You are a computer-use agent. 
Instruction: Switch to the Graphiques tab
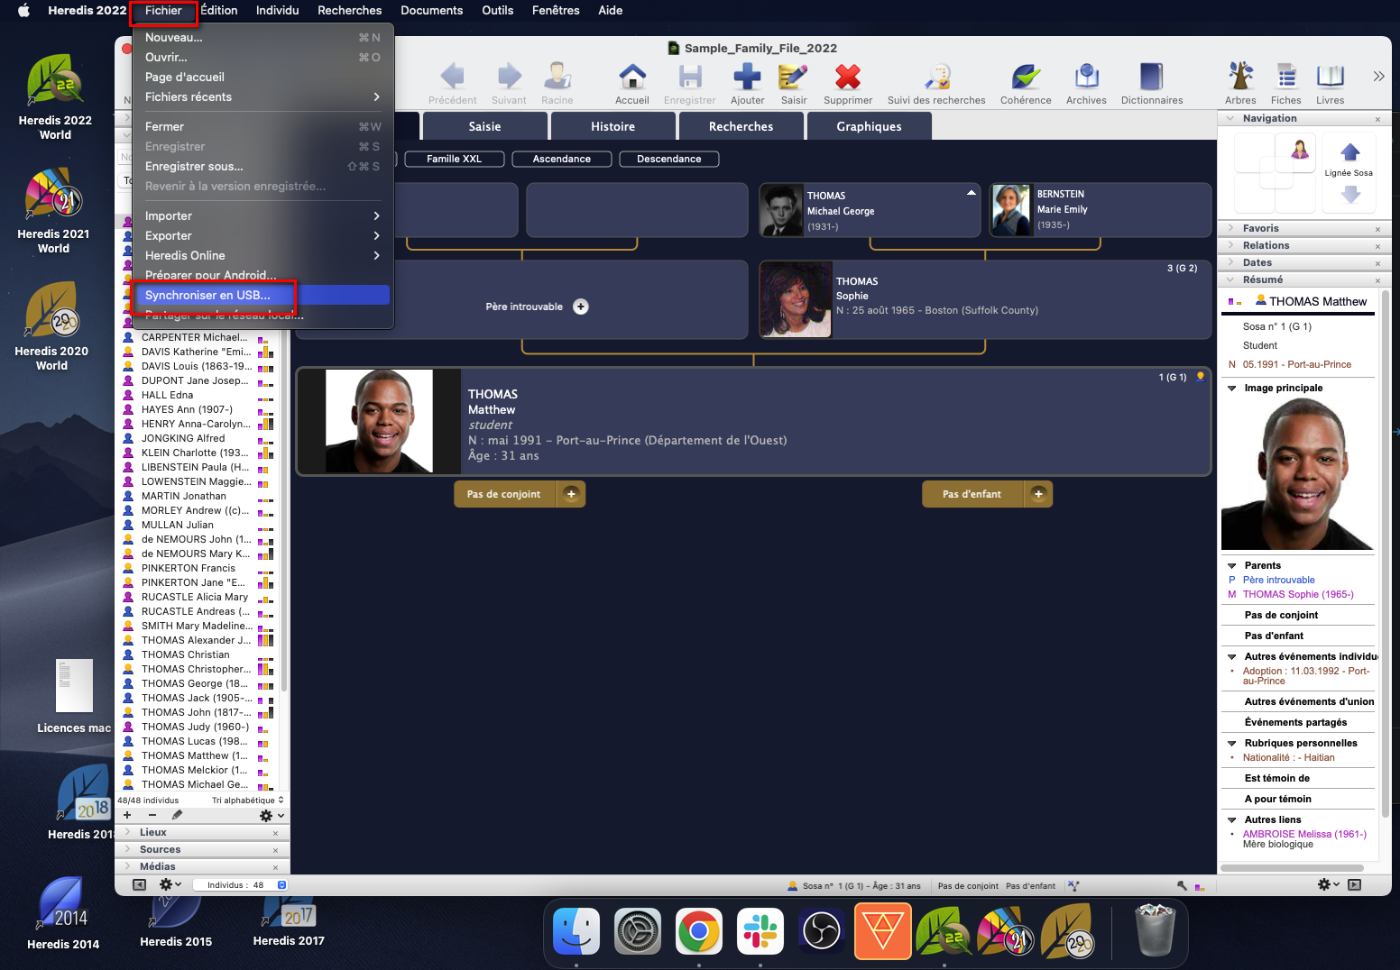(x=869, y=127)
